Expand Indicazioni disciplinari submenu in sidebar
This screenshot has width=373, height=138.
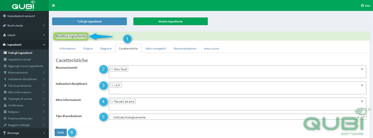point(44,79)
